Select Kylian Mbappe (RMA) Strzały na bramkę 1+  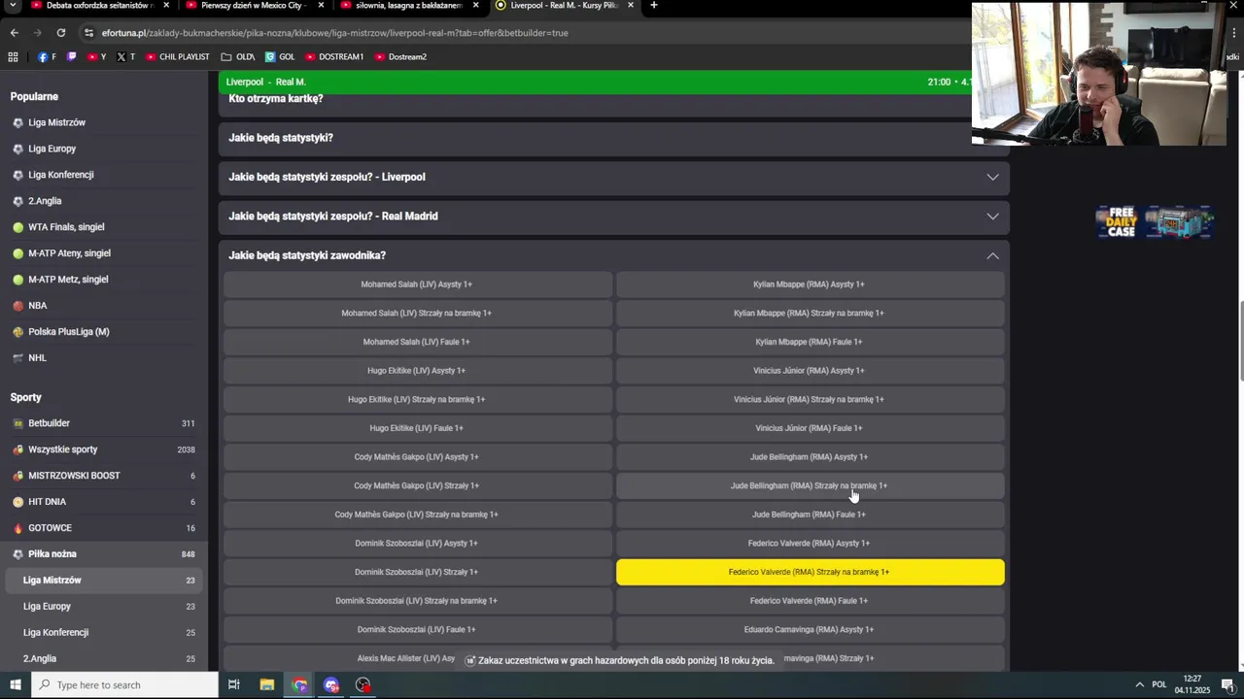[x=810, y=314]
